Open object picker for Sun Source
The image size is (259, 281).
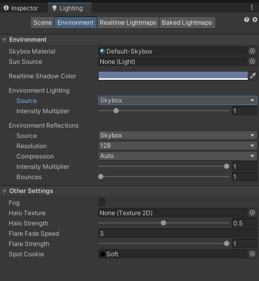coord(252,61)
